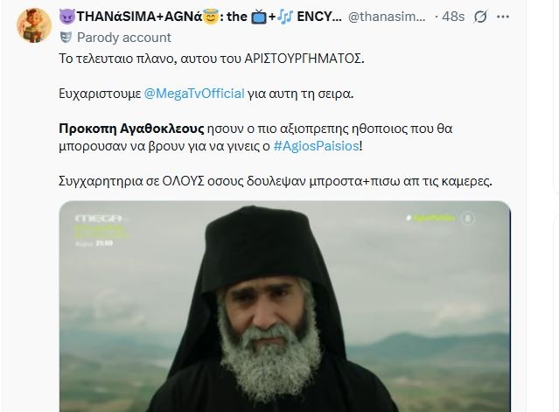Click the purple devil emoji in display name
Screen dimensions: 559x412
(x=67, y=17)
